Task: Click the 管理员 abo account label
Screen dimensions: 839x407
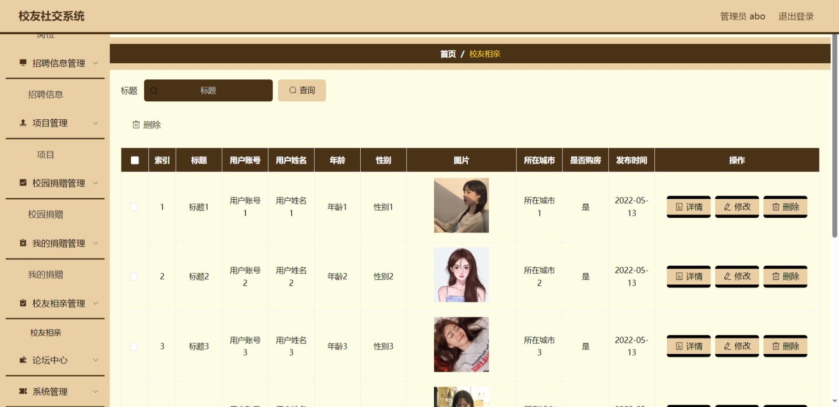Action: (742, 16)
